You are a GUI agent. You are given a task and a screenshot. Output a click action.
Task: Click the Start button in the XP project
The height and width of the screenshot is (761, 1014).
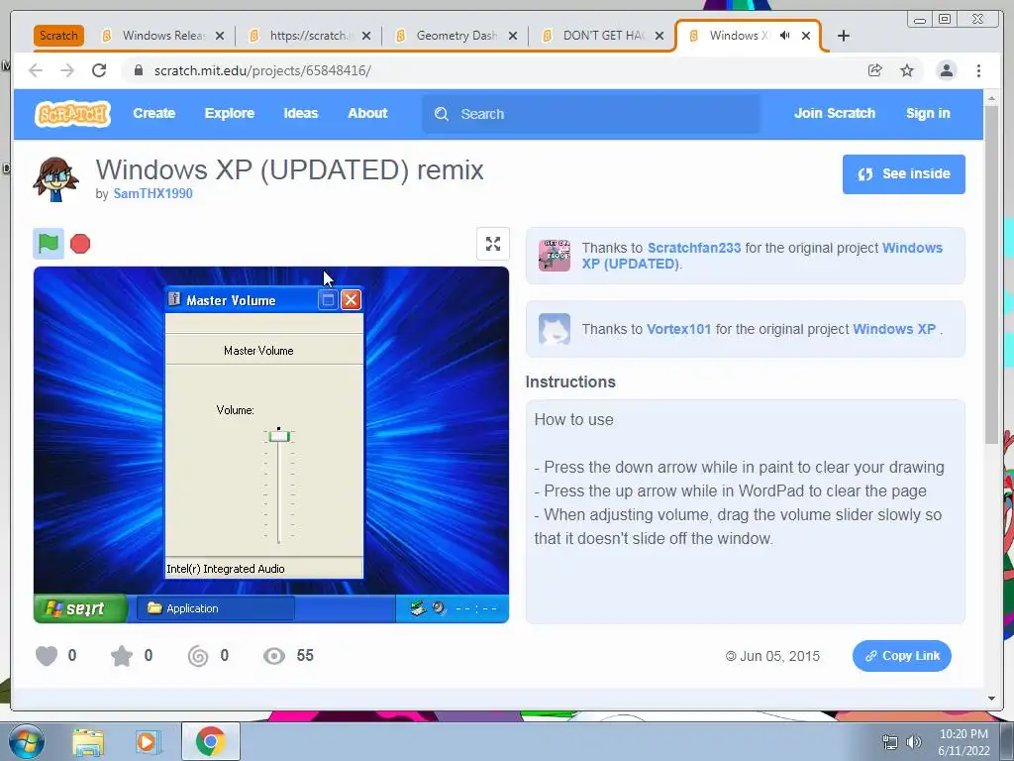click(x=80, y=608)
